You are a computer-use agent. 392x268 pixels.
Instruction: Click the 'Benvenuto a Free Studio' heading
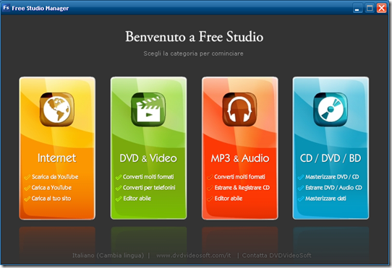click(x=195, y=37)
